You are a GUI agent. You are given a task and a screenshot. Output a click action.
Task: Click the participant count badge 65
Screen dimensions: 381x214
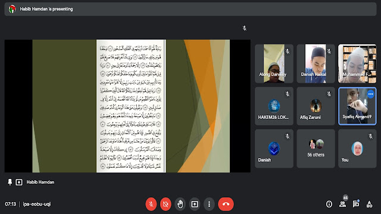(345, 198)
